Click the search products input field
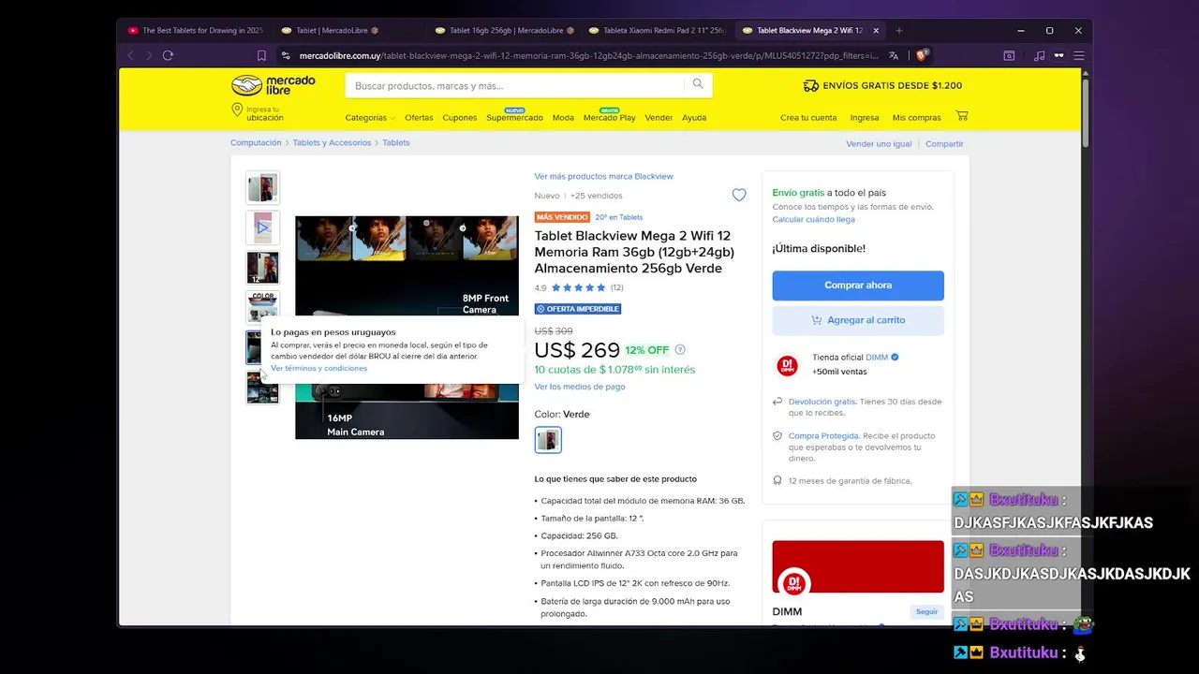The width and height of the screenshot is (1199, 674). point(514,85)
